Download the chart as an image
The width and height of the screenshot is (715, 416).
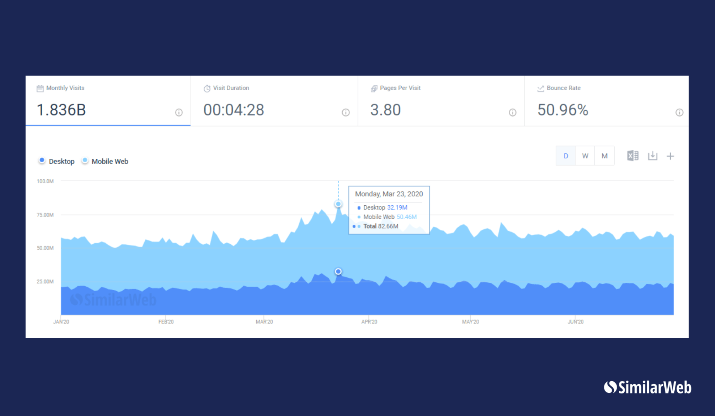tap(653, 156)
